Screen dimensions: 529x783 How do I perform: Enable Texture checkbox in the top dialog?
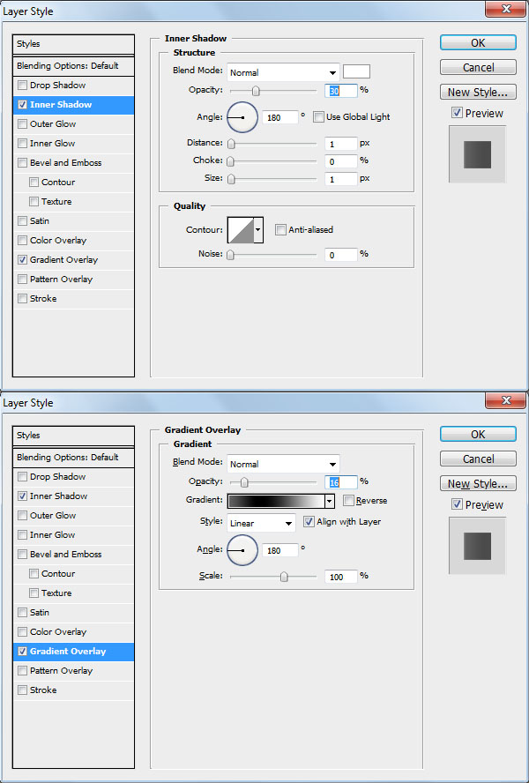click(34, 202)
